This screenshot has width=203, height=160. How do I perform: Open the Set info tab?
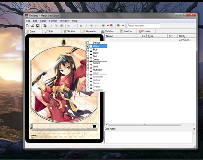tap(69, 31)
